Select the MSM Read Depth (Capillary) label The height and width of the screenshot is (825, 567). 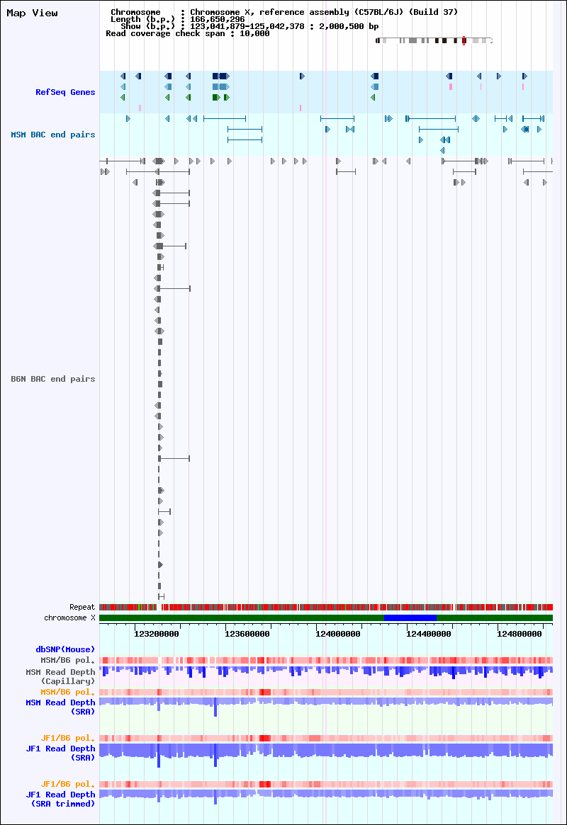60,676
